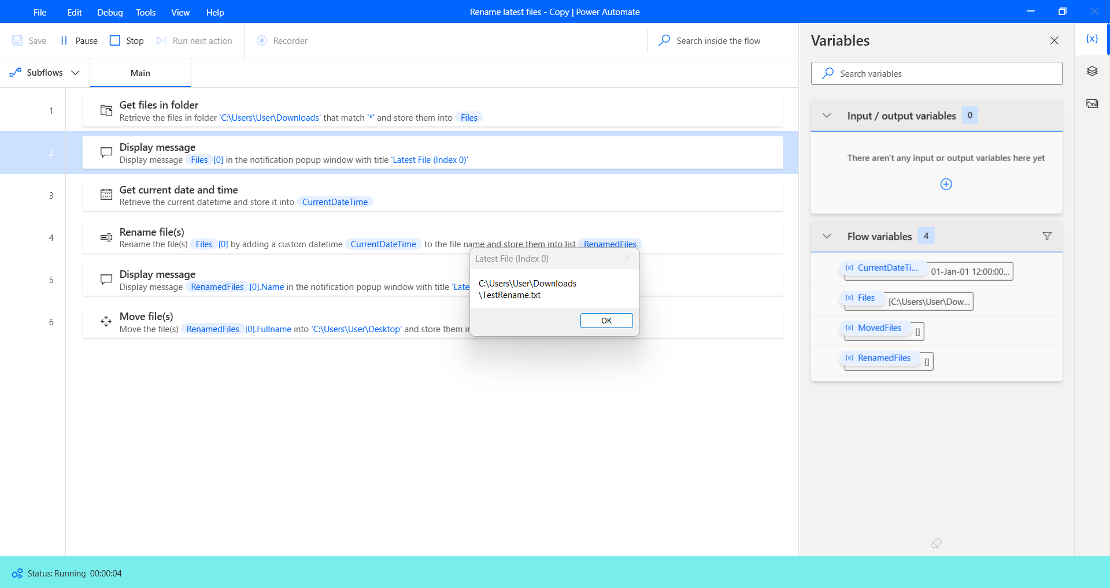This screenshot has height=588, width=1110.
Task: Open the Variables panel via {x} icon
Action: click(x=1091, y=38)
